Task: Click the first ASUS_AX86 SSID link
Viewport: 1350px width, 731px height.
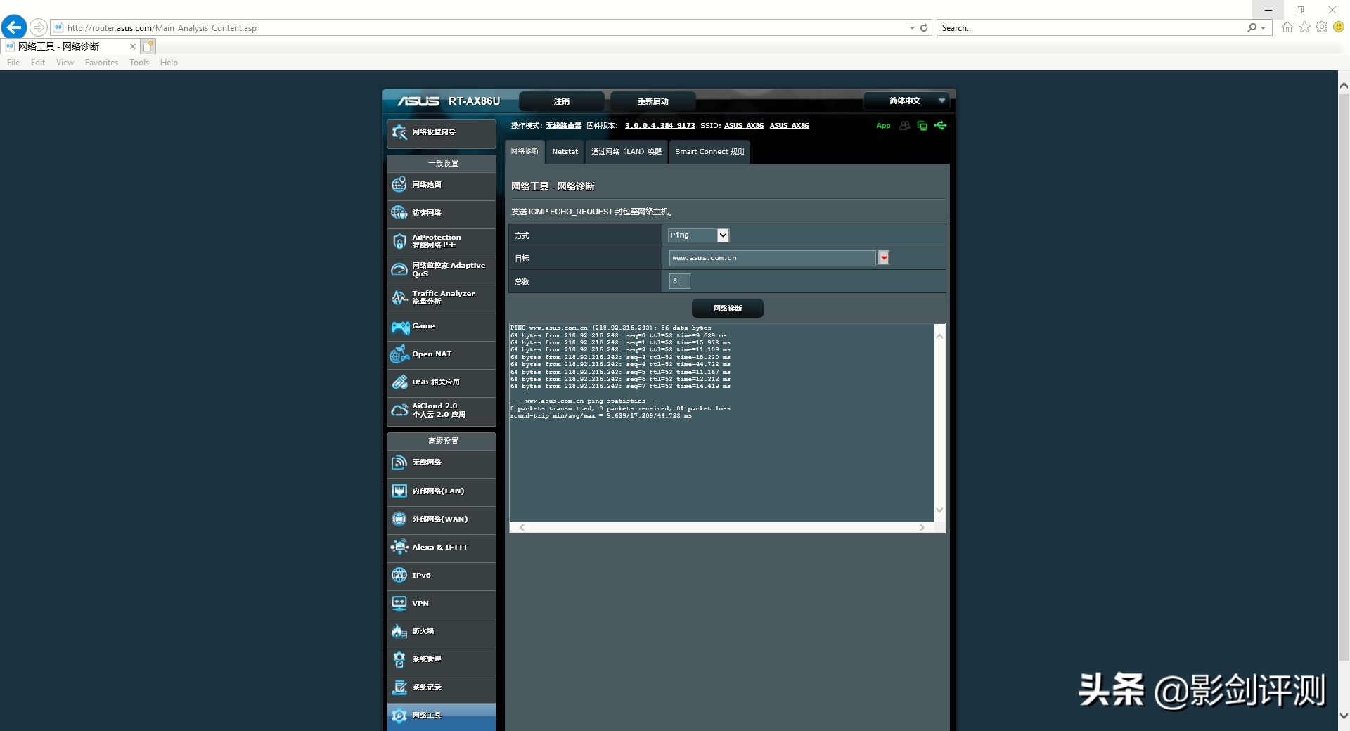Action: [x=744, y=126]
